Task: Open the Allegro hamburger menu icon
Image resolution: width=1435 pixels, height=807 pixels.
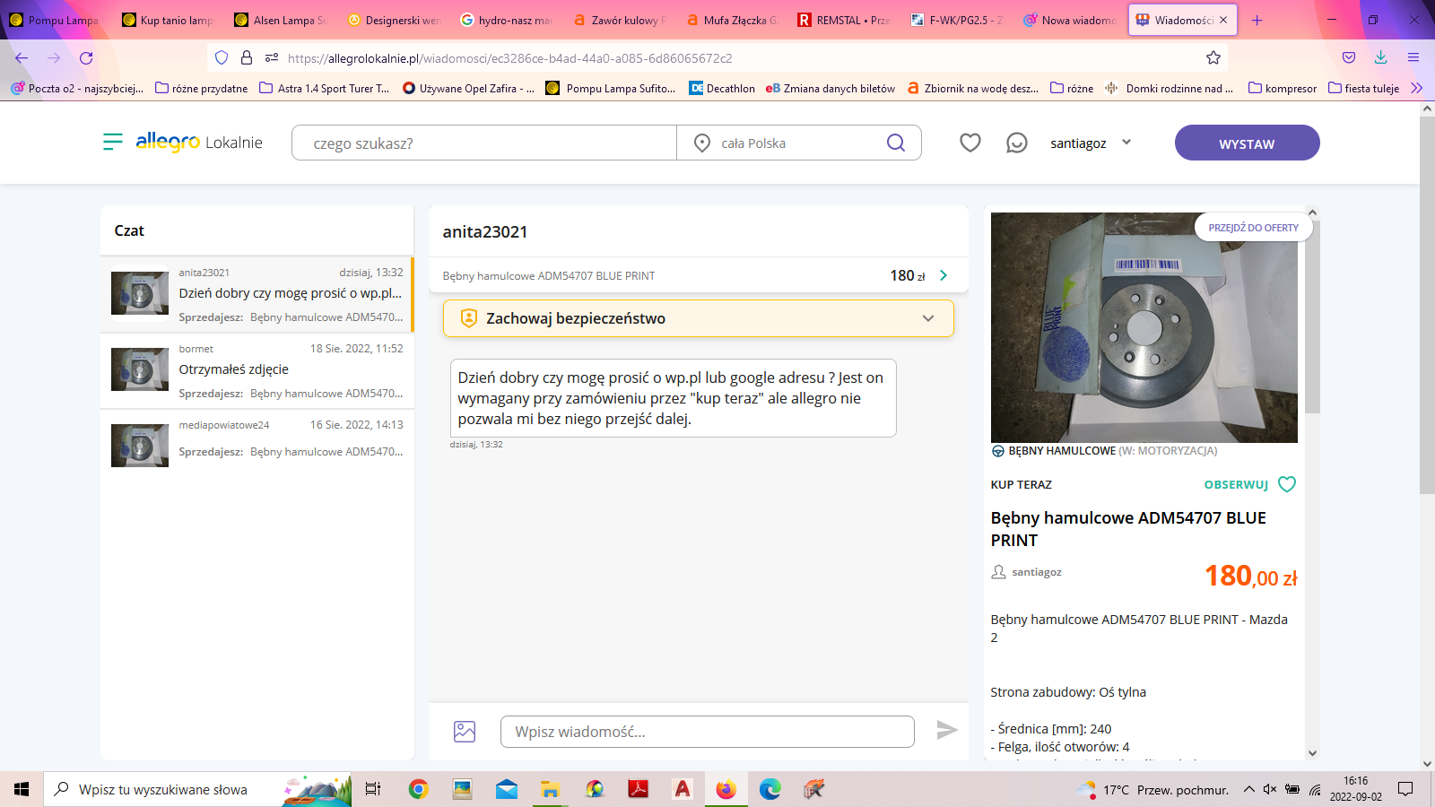Action: (113, 142)
